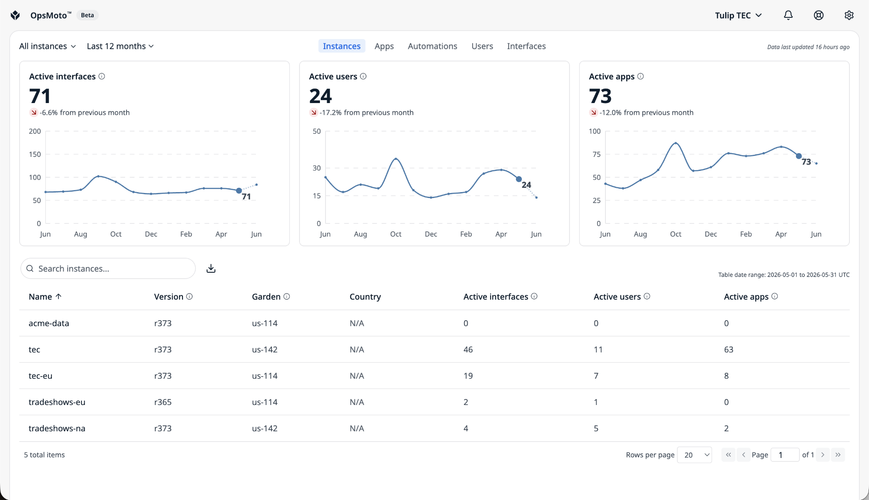This screenshot has width=869, height=500.
Task: Click info icon beside Active apps column header
Action: [775, 296]
